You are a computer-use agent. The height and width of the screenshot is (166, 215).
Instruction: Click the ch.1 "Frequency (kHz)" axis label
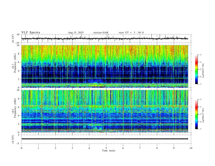click(15, 63)
